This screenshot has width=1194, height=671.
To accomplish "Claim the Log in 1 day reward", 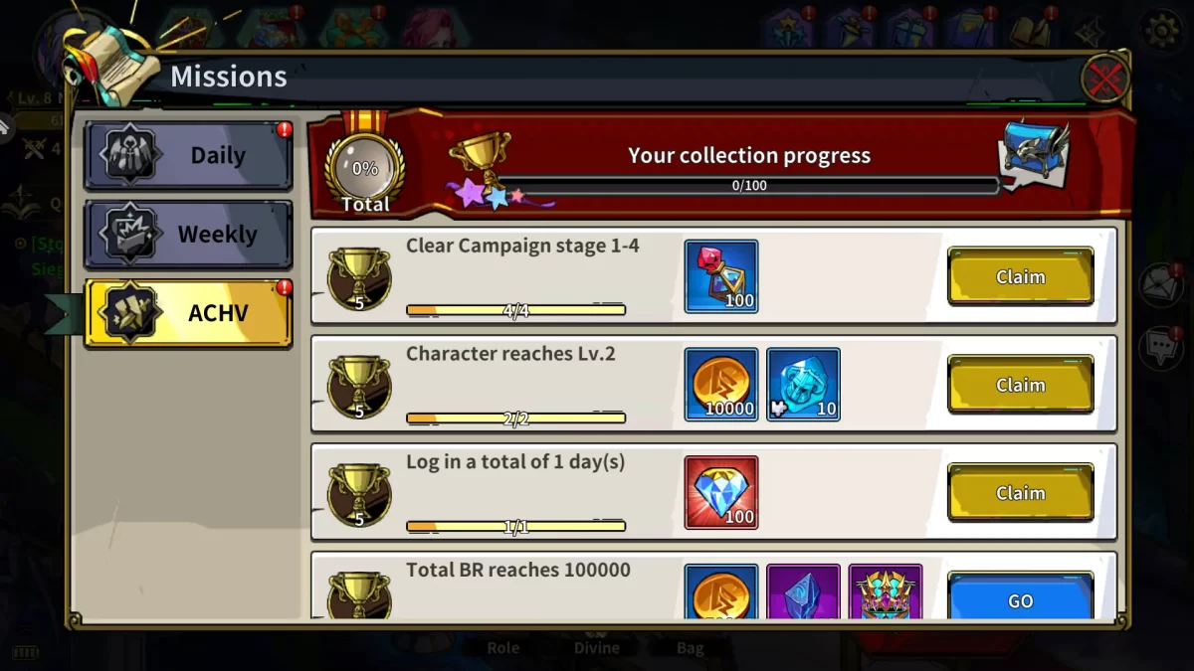I will coord(1020,493).
